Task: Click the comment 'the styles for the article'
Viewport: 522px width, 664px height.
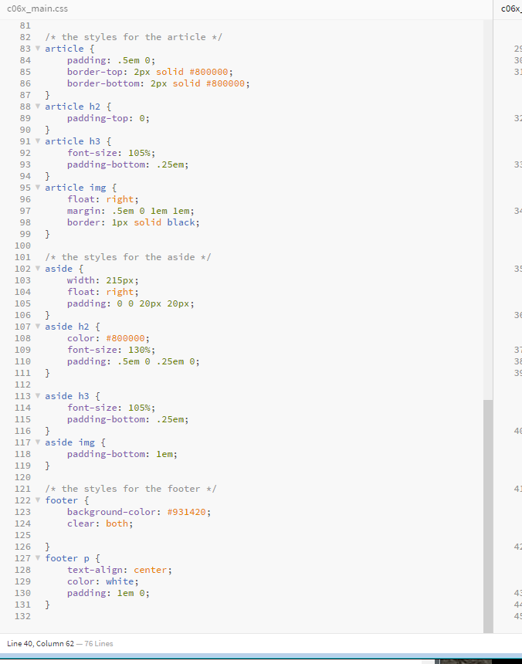Action: coord(134,37)
